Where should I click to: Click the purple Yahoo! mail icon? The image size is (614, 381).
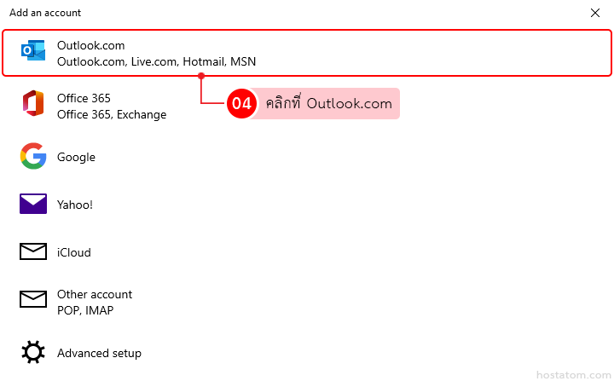[x=33, y=205]
